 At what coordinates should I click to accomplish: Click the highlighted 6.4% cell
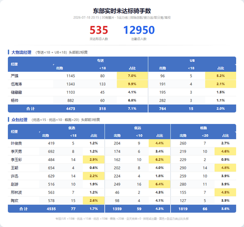click(160, 184)
